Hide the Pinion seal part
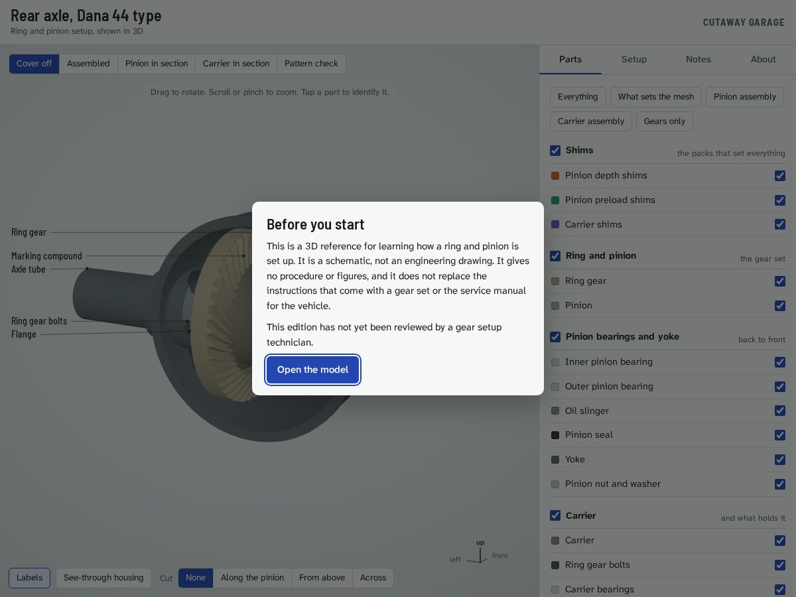Image resolution: width=796 pixels, height=597 pixels. pos(780,435)
